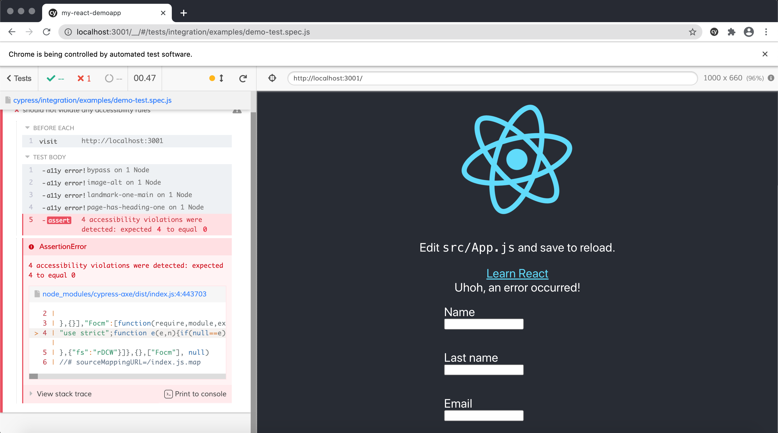Screen dimensions: 778x433
Task: Collapse the BEFORE EACH section
Action: (49, 128)
